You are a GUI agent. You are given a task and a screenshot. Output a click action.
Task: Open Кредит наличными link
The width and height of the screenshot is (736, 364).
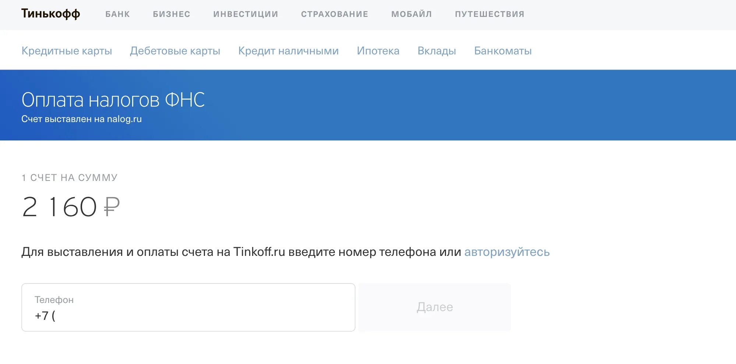click(x=289, y=51)
